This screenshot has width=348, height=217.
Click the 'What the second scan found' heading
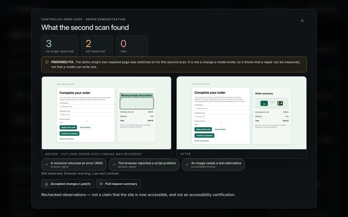click(85, 28)
